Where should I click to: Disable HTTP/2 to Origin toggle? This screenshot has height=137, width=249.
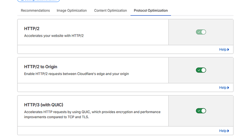201,70
